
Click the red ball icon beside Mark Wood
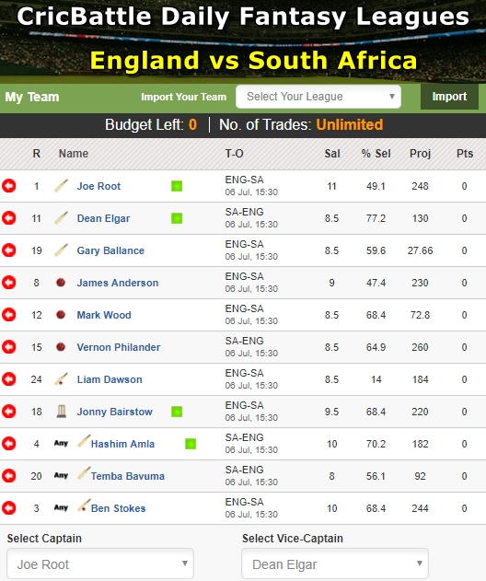61,315
